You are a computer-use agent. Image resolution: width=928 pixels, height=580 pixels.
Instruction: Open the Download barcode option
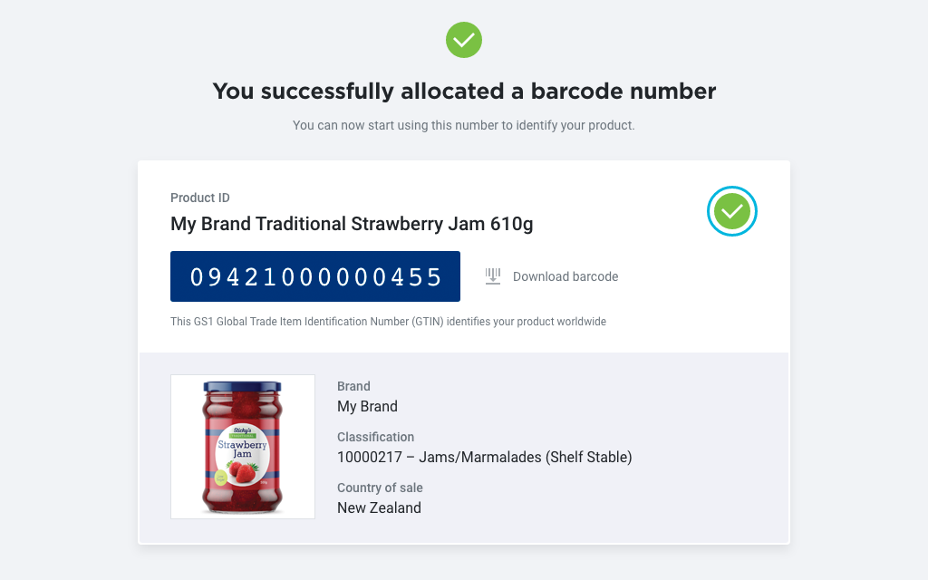565,276
